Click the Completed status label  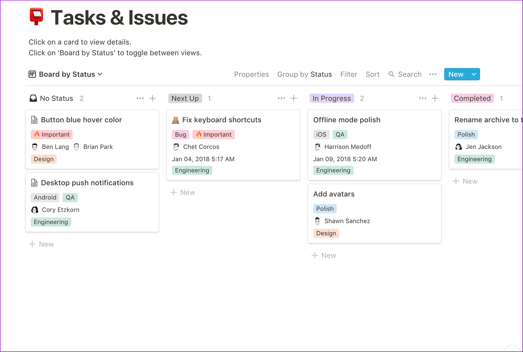pyautogui.click(x=472, y=98)
